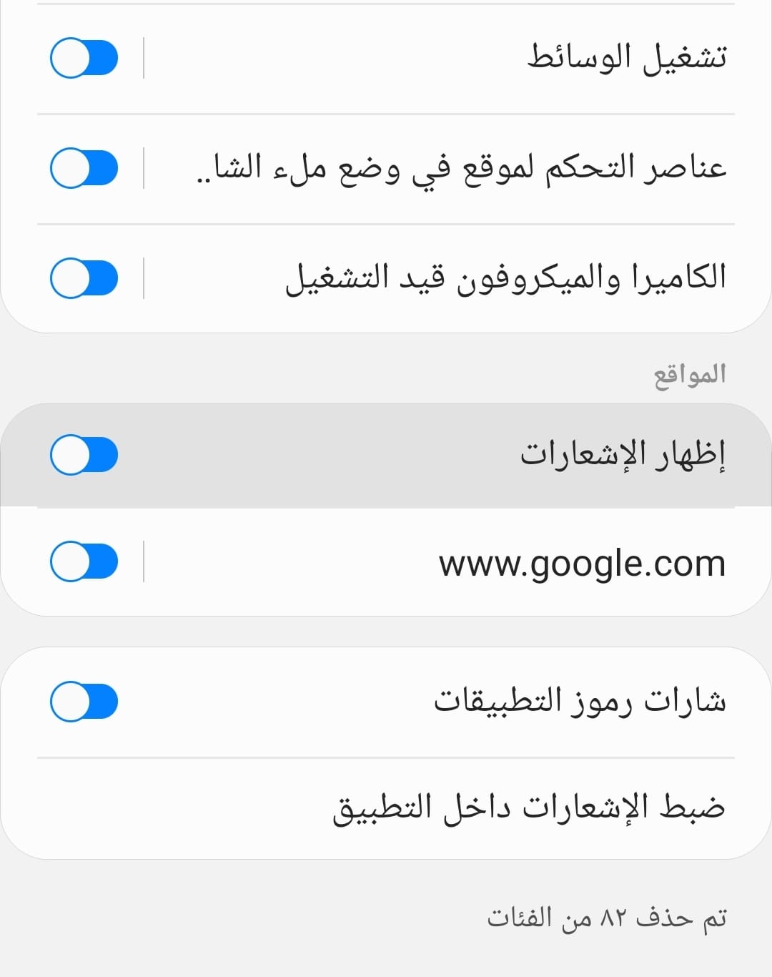This screenshot has height=977, width=772.
Task: Toggle notifications for www.google.com
Action: (x=84, y=561)
